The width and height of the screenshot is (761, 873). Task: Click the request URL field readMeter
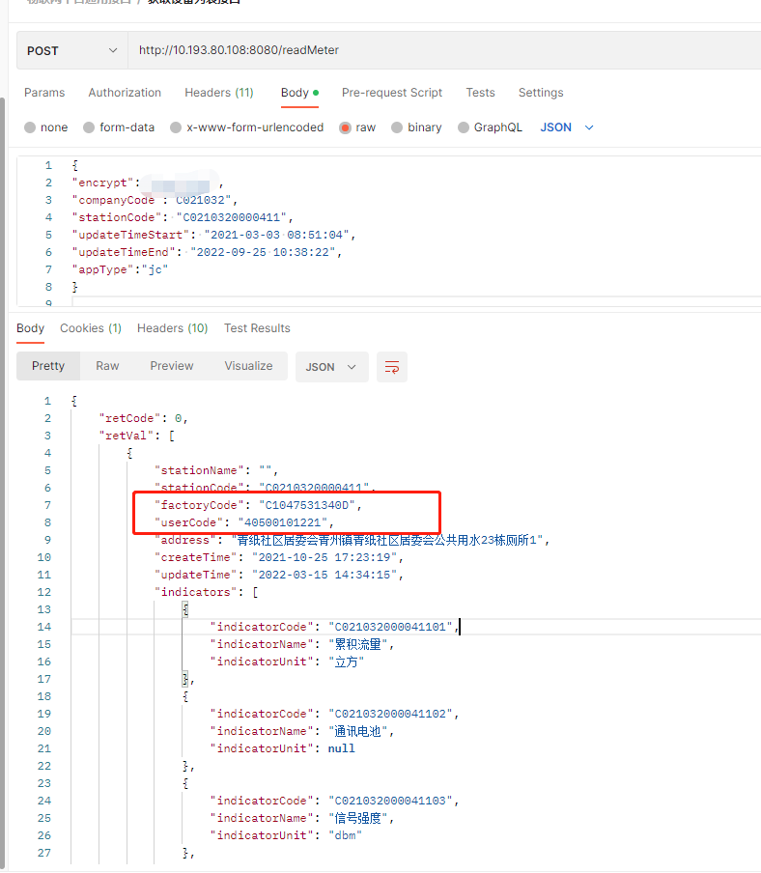(444, 50)
